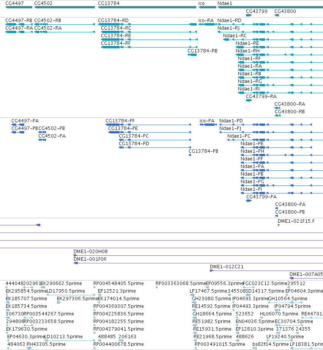The height and width of the screenshot is (350, 323).
Task: Select protein CG13784-PD
Action: (x=134, y=144)
